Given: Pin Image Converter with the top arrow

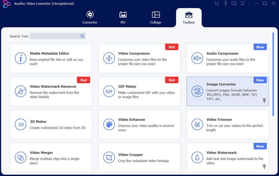Looking at the screenshot, I should tap(264, 101).
